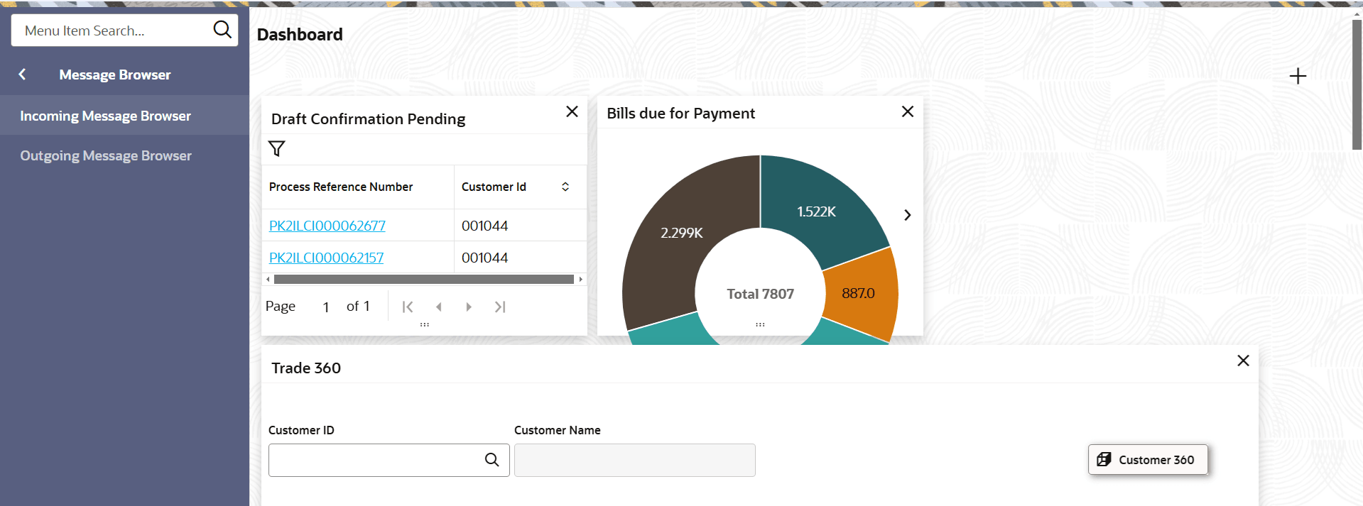The image size is (1363, 506).
Task: Click the Customer ID search lookup icon
Action: (492, 460)
